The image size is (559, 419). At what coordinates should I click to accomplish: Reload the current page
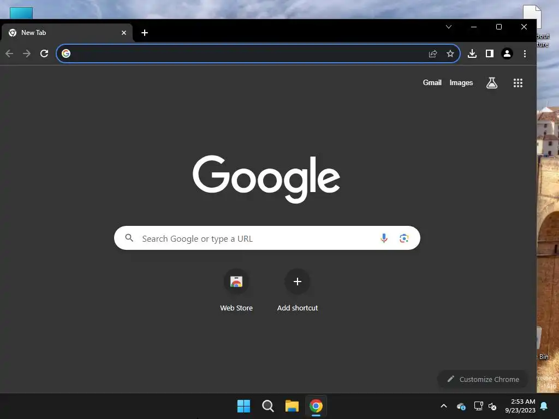(44, 53)
